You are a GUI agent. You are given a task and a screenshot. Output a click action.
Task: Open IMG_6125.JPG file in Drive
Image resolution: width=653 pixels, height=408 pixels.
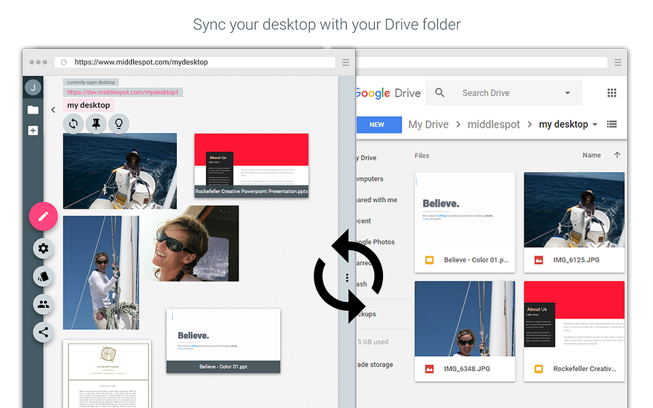[574, 223]
